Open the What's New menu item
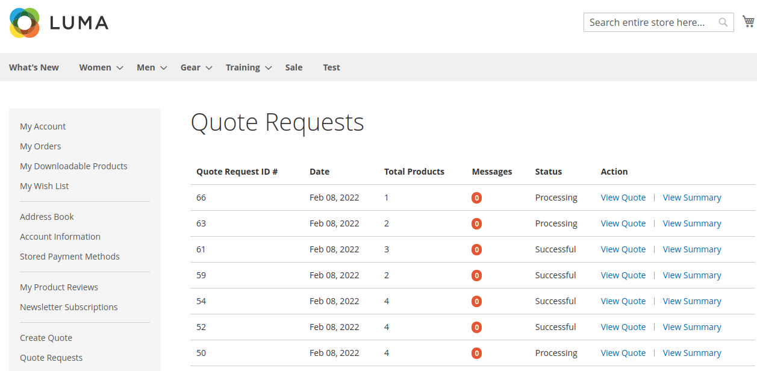This screenshot has width=757, height=371. coord(34,67)
